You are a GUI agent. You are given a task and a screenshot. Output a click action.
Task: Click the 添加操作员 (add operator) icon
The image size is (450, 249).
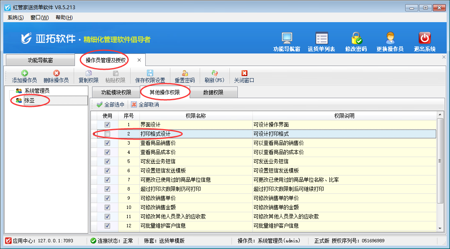click(24, 73)
